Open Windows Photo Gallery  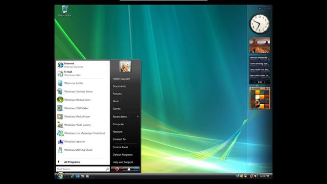point(83,125)
